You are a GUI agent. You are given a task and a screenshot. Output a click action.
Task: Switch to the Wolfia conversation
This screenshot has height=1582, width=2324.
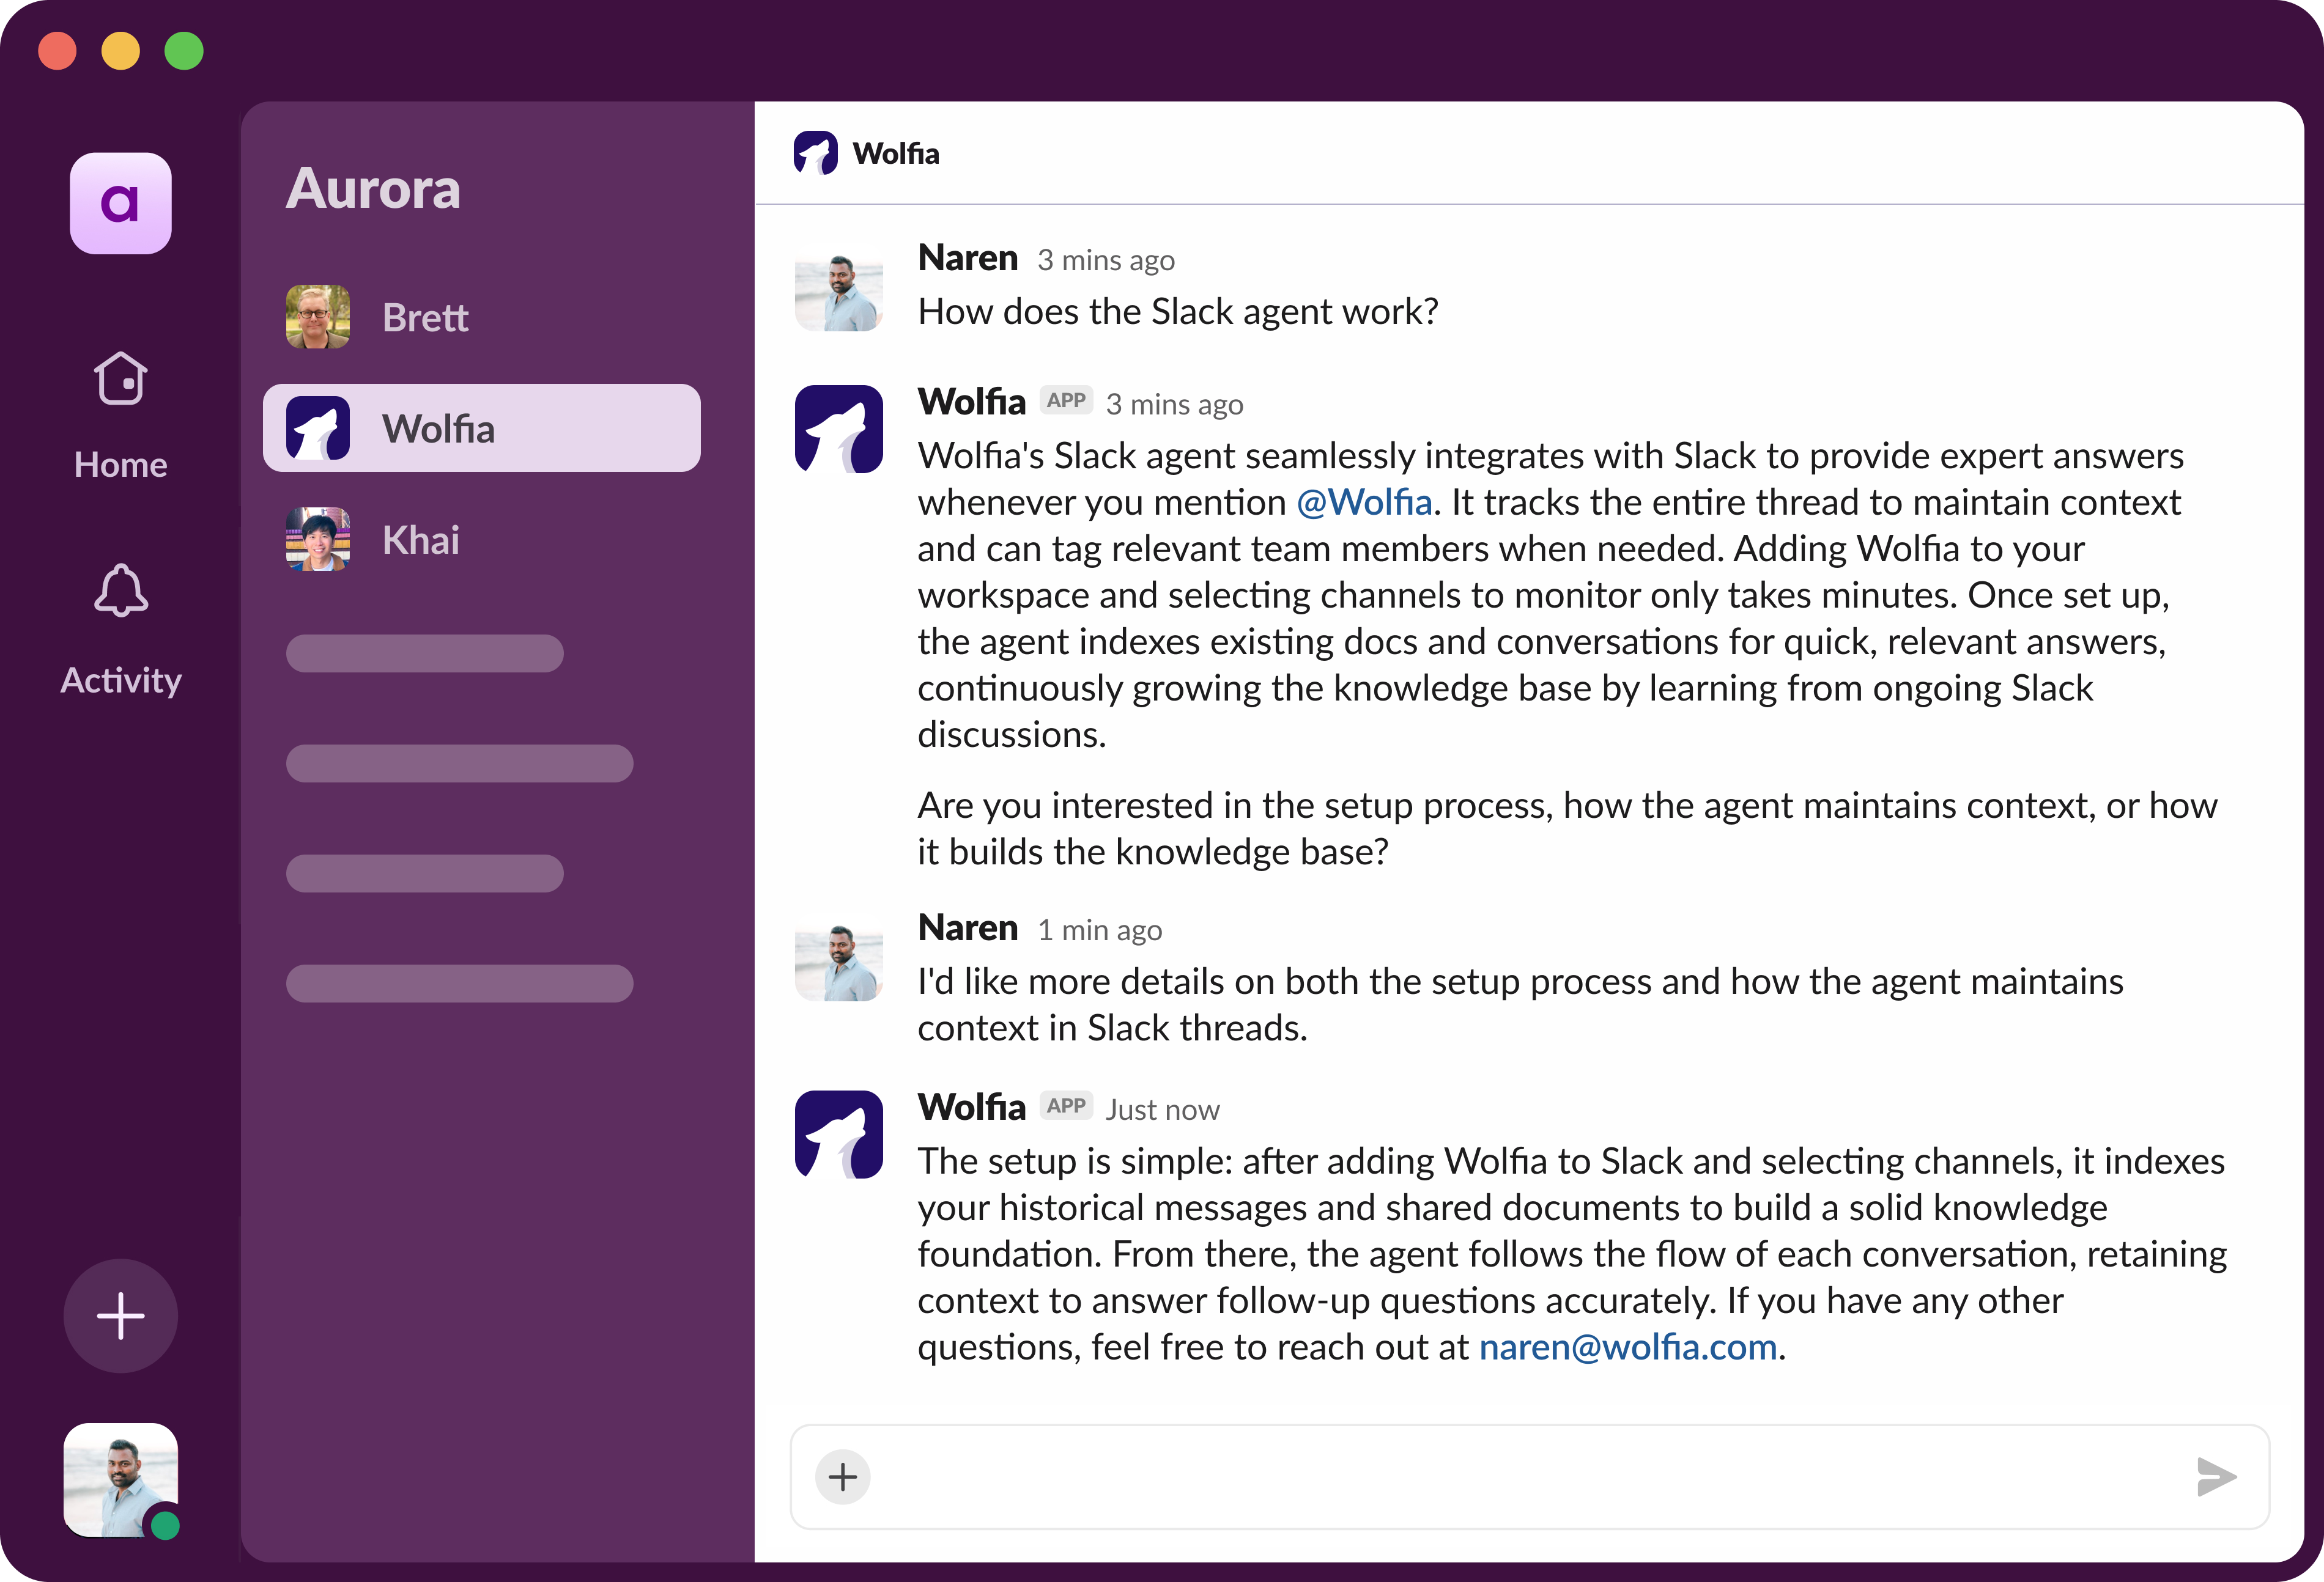(480, 428)
